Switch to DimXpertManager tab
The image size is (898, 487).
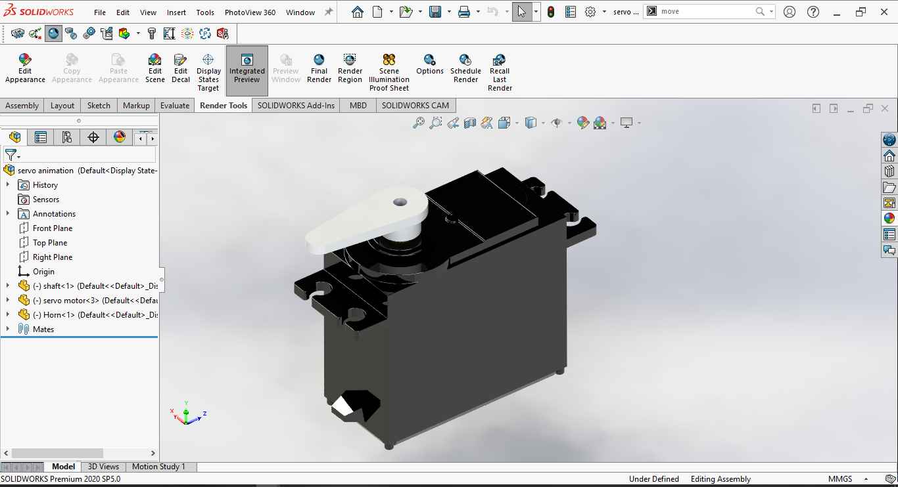(x=93, y=137)
